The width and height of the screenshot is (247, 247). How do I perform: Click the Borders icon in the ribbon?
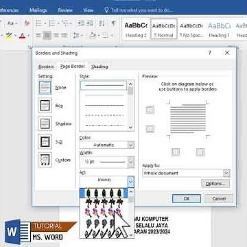[x=105, y=36]
